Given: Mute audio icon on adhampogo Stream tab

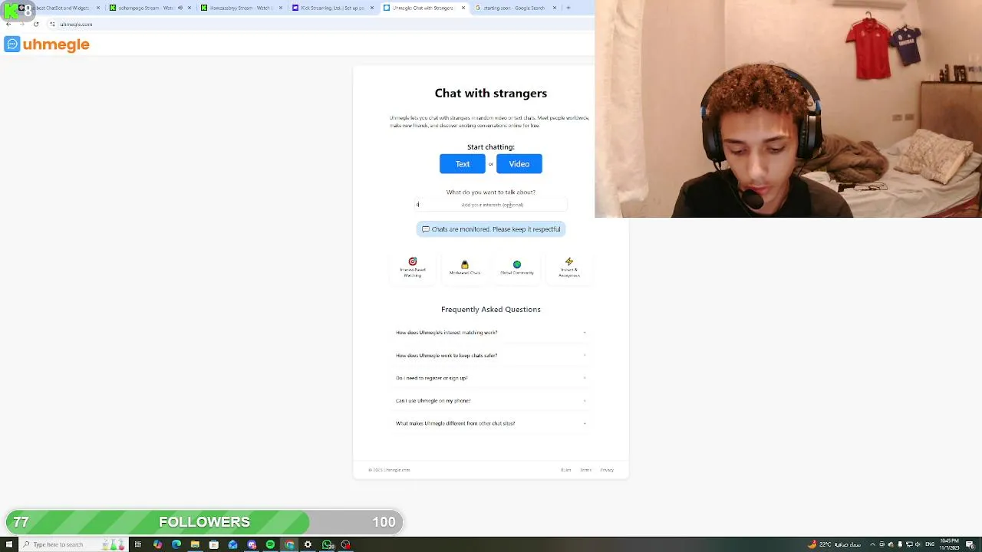Looking at the screenshot, I should (x=180, y=8).
